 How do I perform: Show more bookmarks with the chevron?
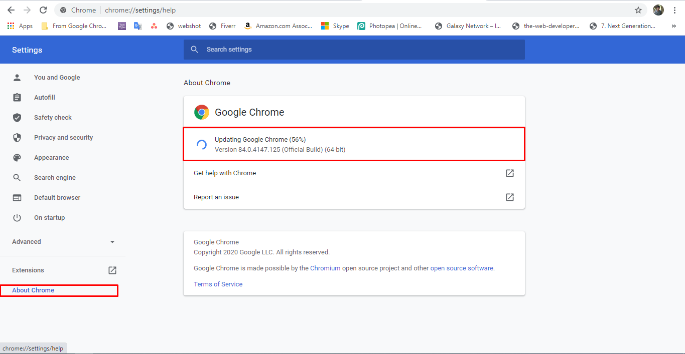pyautogui.click(x=674, y=26)
